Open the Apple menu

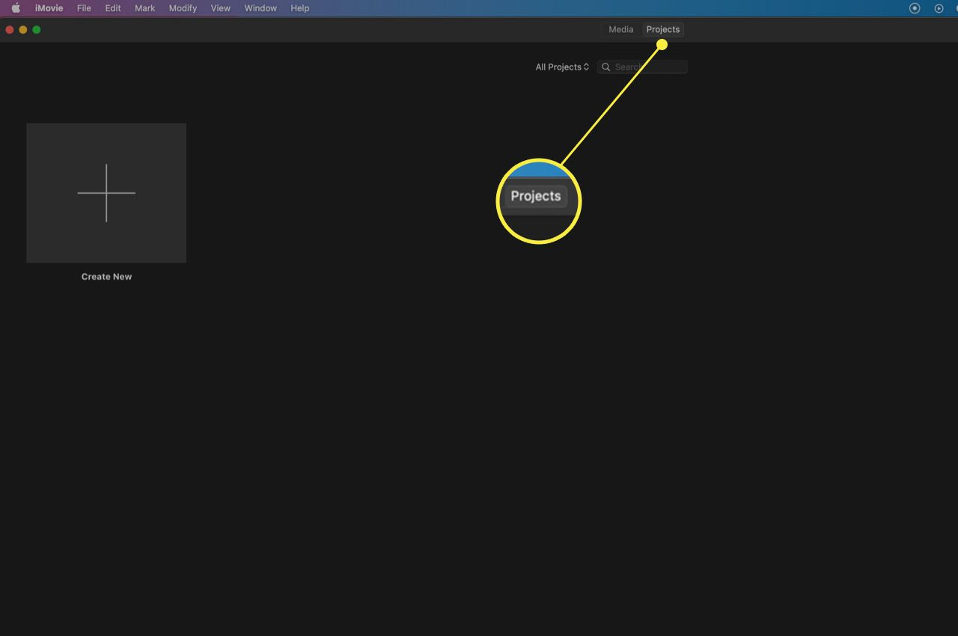[14, 8]
